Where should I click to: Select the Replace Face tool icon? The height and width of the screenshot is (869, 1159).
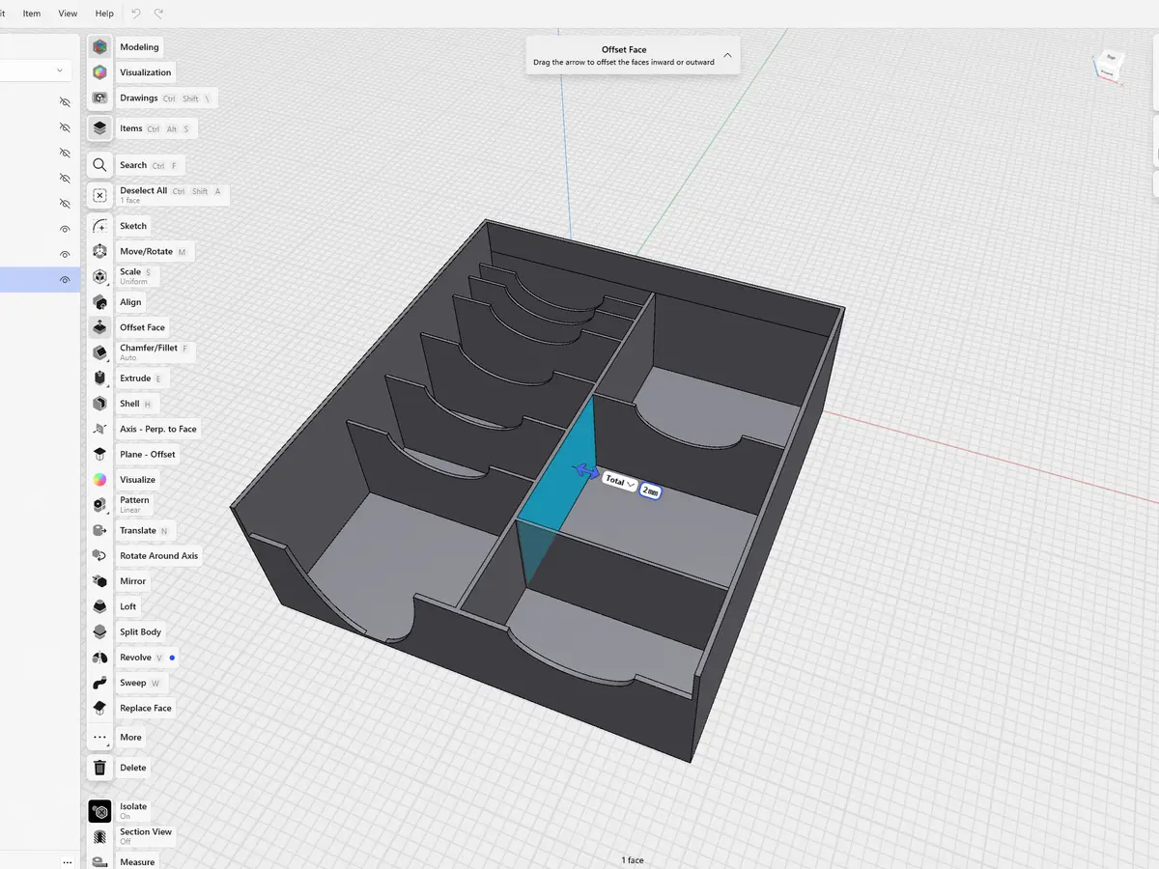99,708
